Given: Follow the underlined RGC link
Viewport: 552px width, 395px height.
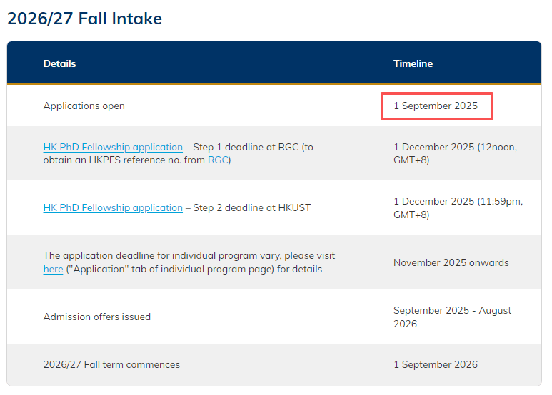Looking at the screenshot, I should coord(217,160).
